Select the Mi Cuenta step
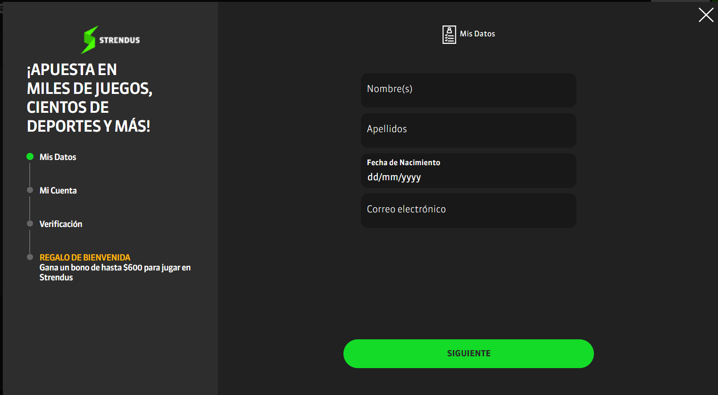Image resolution: width=718 pixels, height=395 pixels. (x=58, y=191)
